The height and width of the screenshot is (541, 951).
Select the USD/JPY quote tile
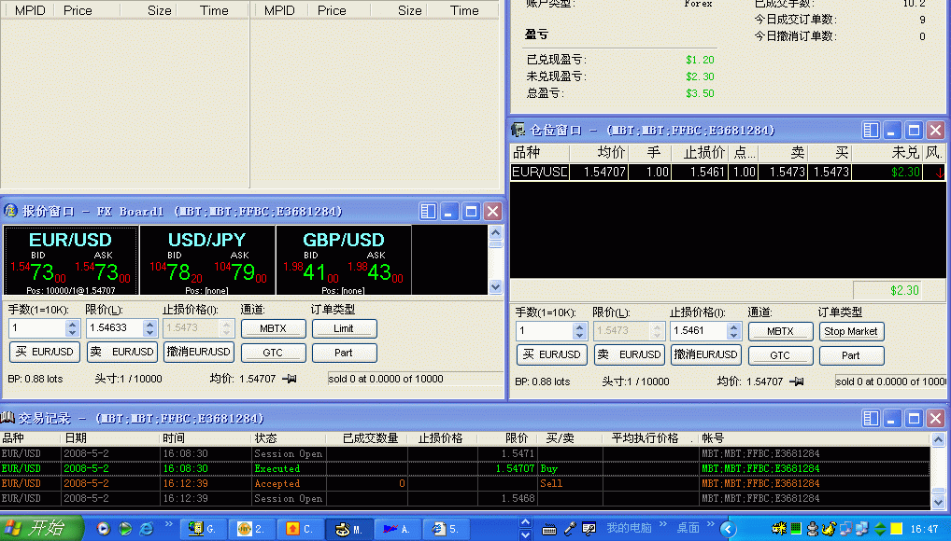(207, 260)
